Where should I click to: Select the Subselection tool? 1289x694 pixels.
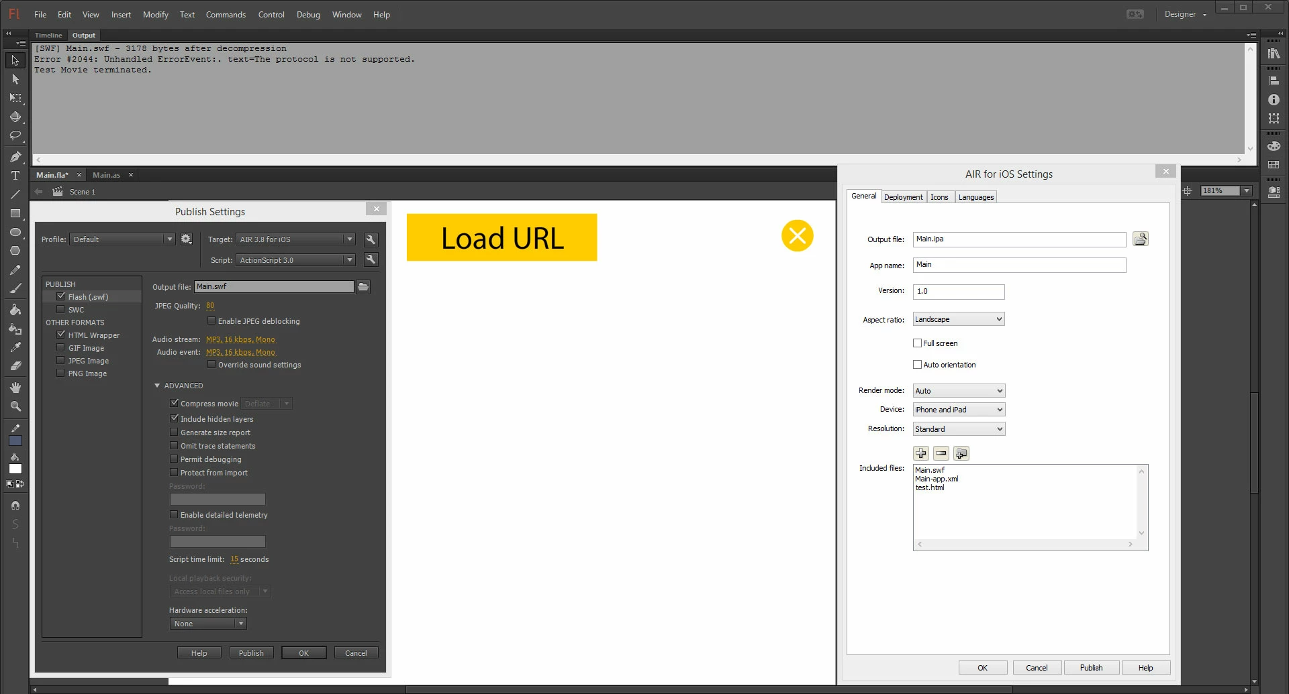pyautogui.click(x=15, y=79)
